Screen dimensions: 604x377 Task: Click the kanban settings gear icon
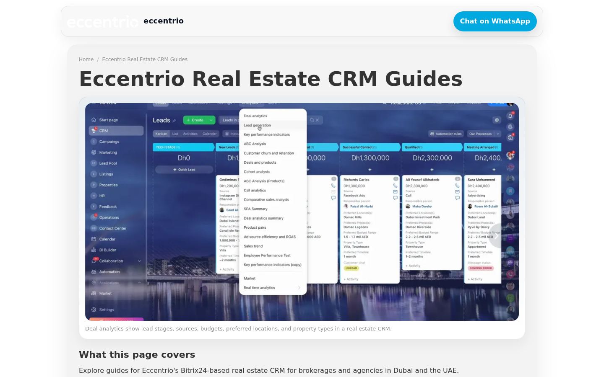pyautogui.click(x=497, y=120)
